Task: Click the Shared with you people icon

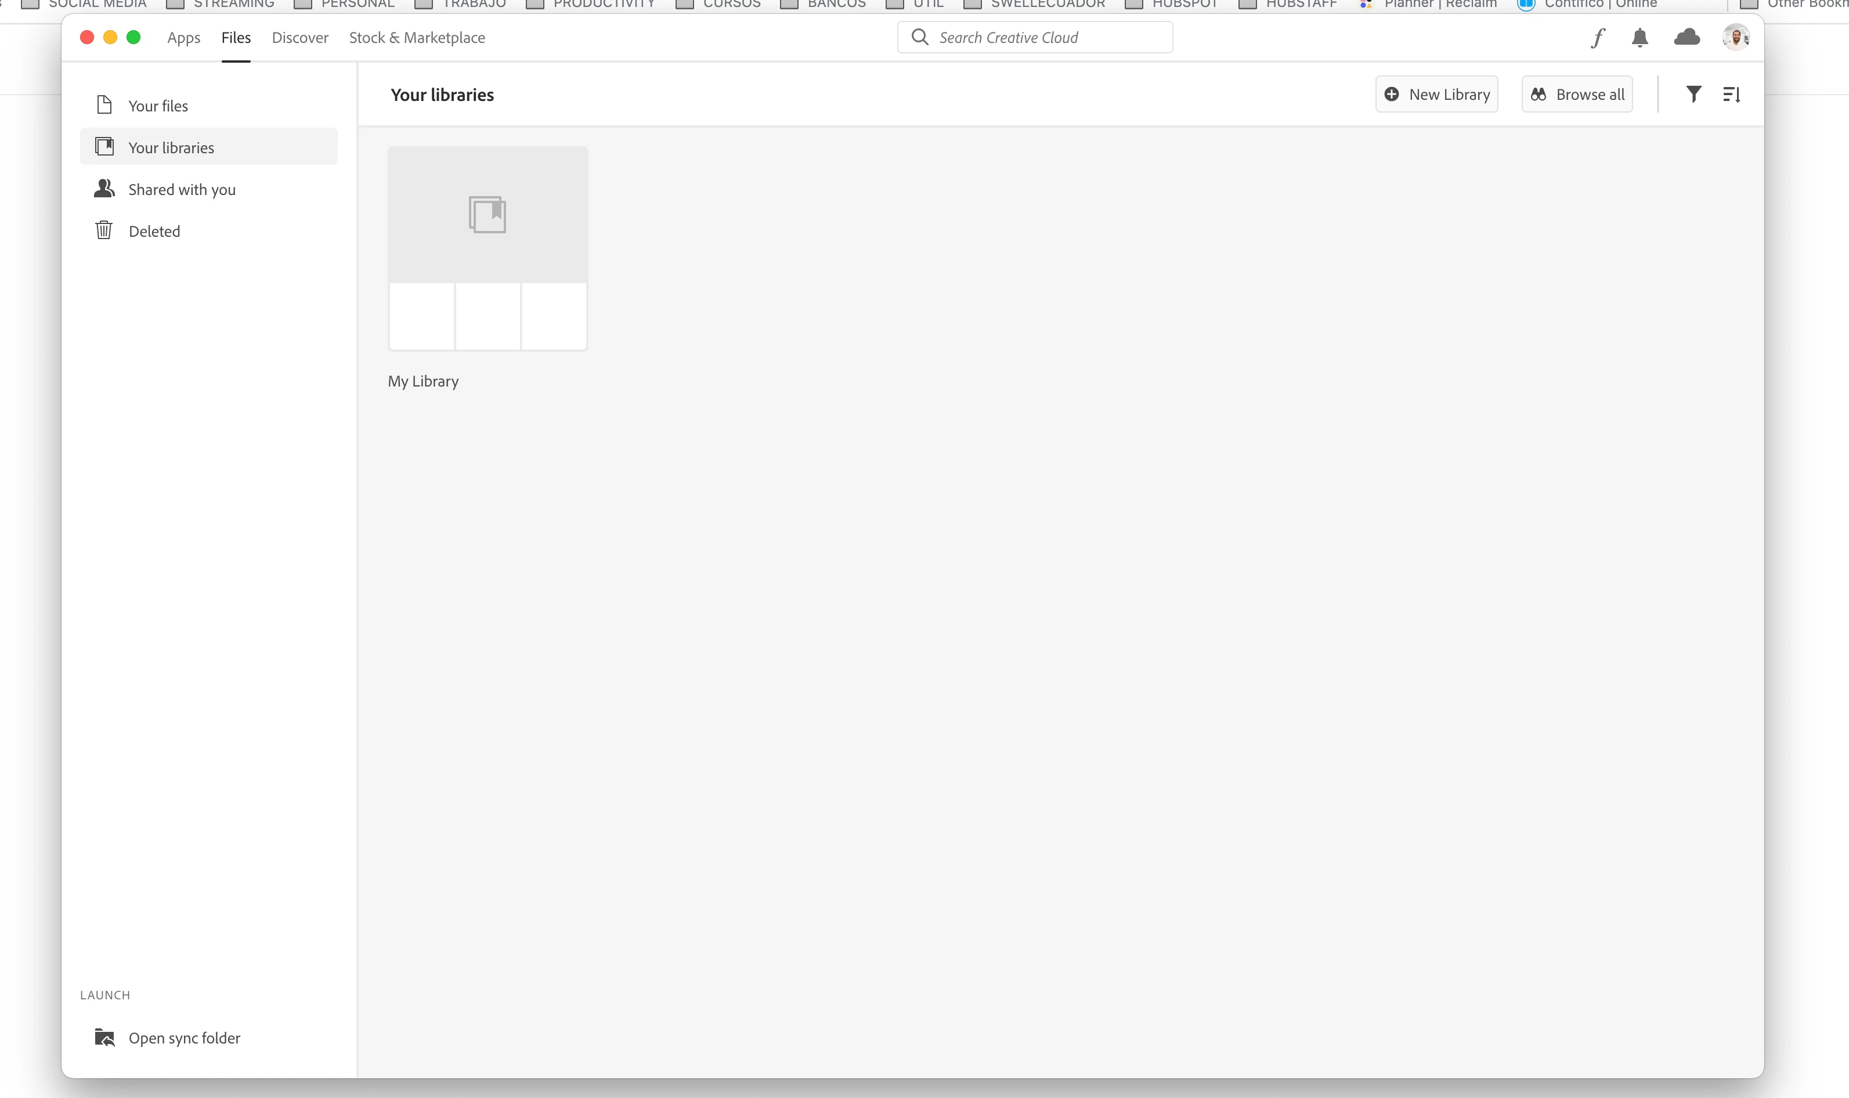Action: point(104,189)
